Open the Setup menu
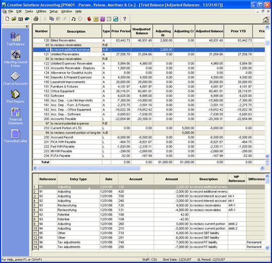The image size is (272, 263). coord(53,11)
